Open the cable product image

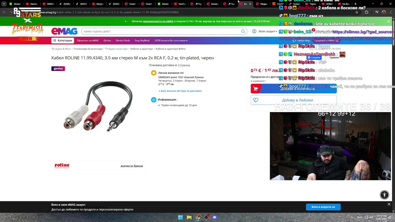tap(98, 106)
